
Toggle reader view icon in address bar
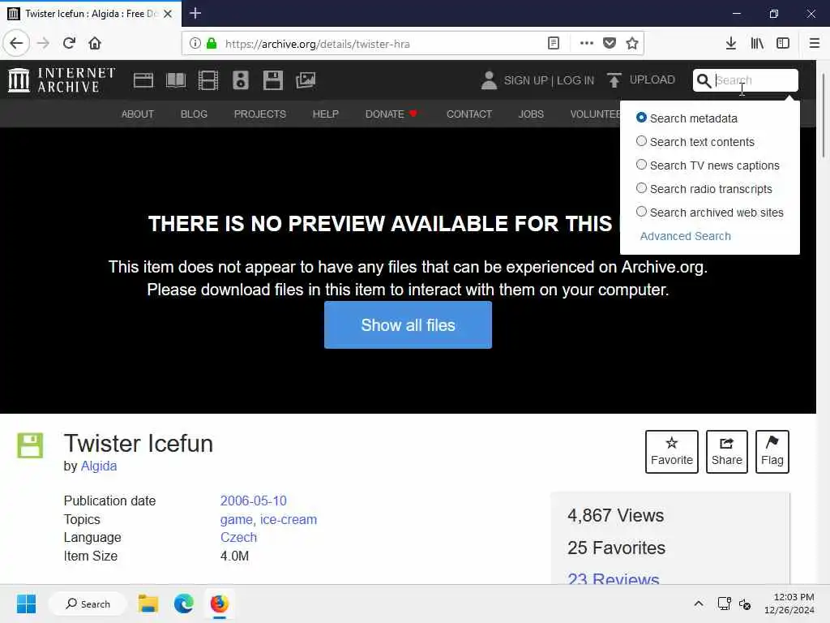[x=553, y=43]
